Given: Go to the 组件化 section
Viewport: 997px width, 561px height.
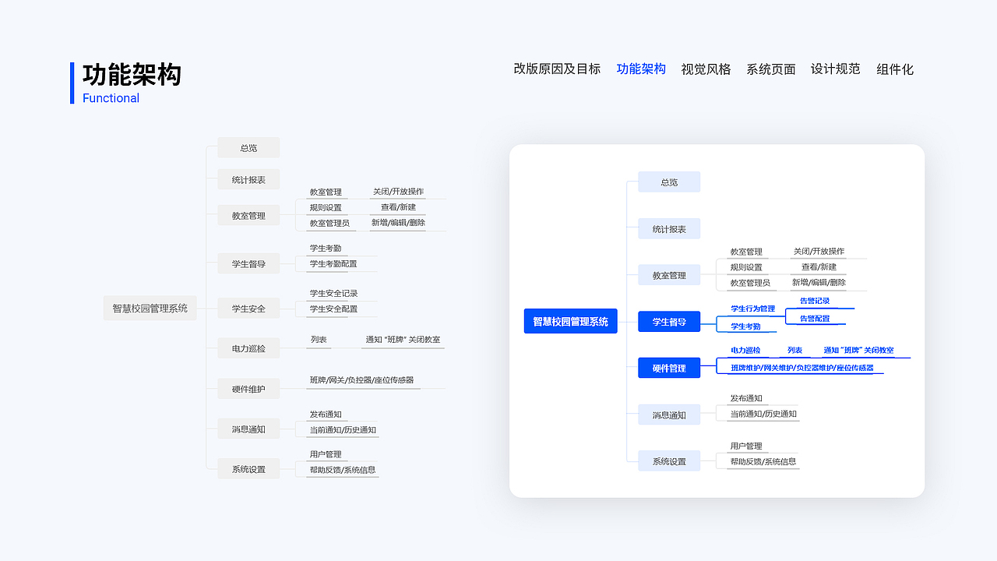Looking at the screenshot, I should [x=895, y=69].
